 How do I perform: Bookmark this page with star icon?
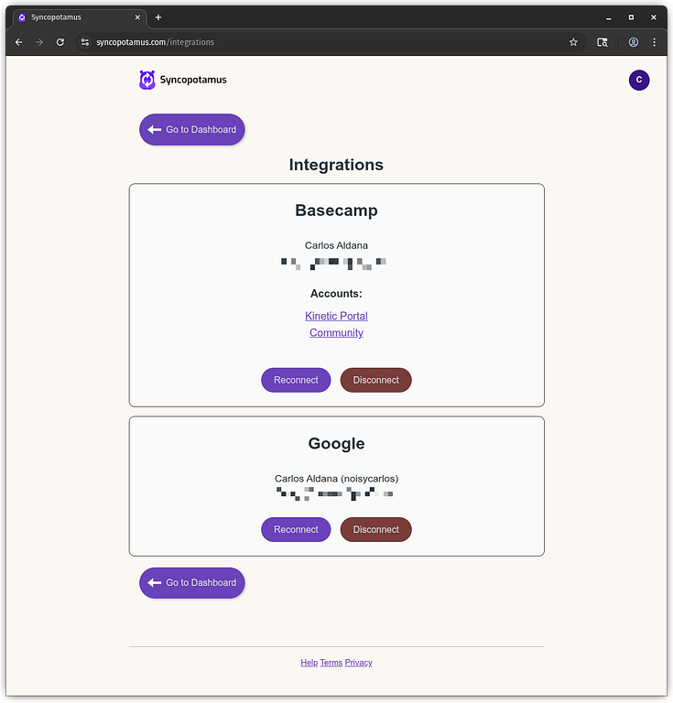tap(573, 42)
